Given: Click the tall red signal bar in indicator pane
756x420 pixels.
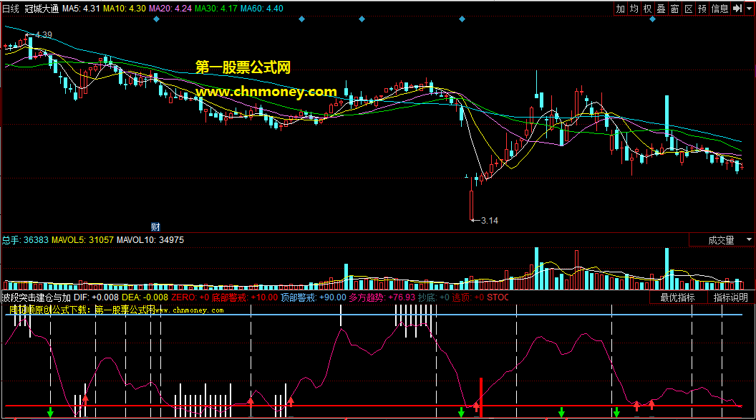Looking at the screenshot, I should (480, 397).
